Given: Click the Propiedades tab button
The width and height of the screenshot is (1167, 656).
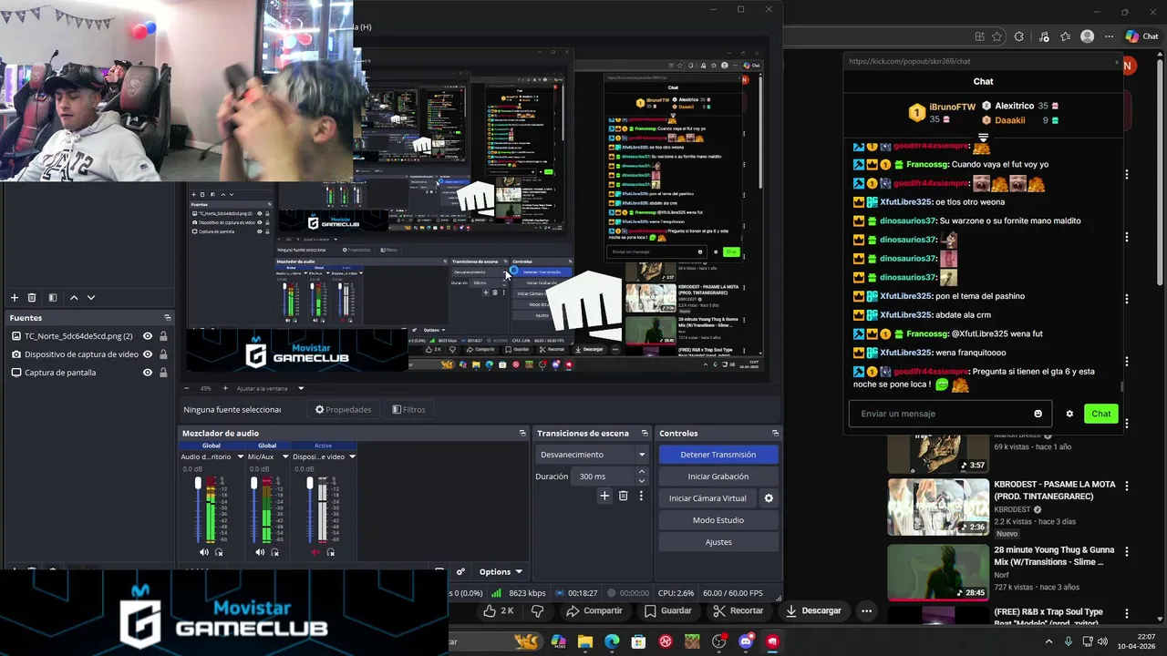Looking at the screenshot, I should [343, 410].
